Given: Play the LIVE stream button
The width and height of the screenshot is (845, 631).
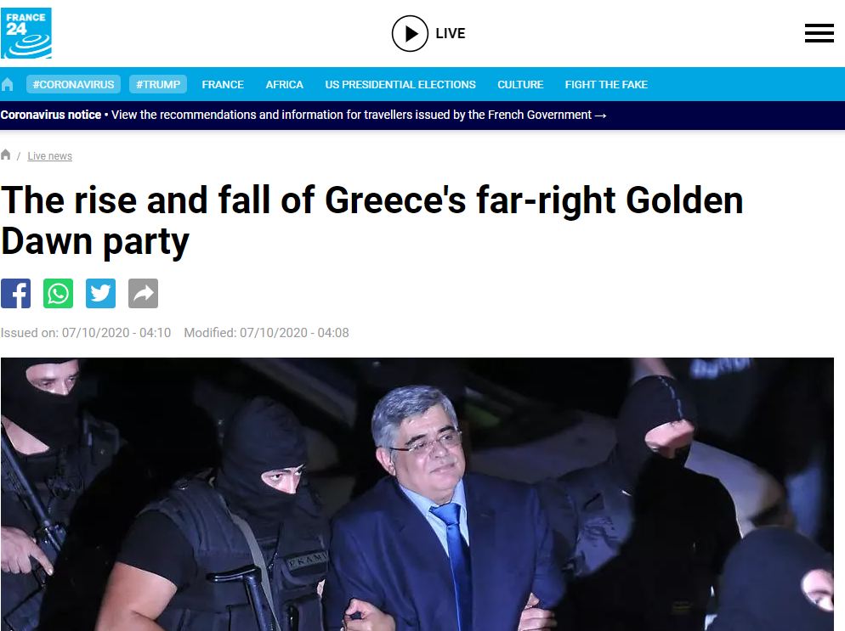Looking at the screenshot, I should click(x=410, y=33).
